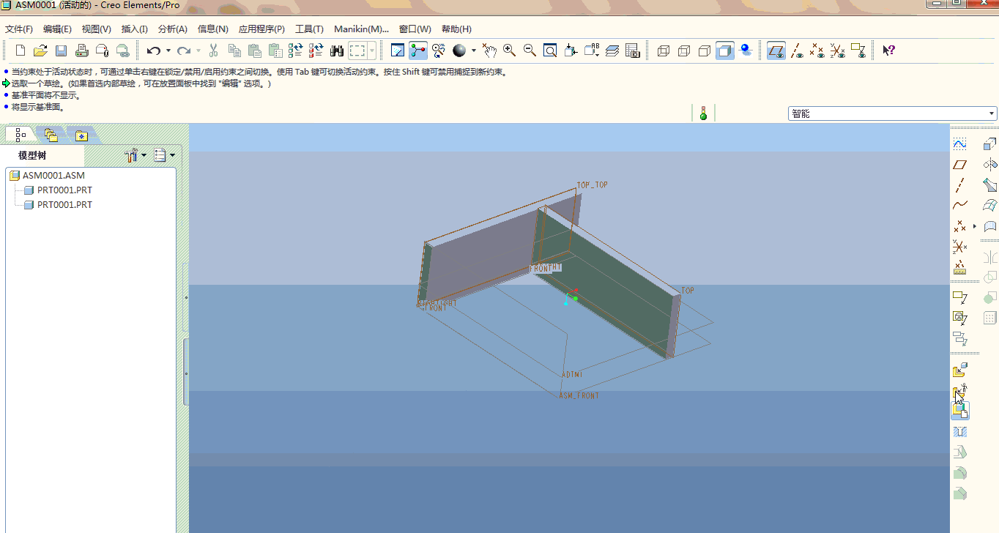Open the What's This help pointer
Image resolution: width=999 pixels, height=533 pixels.
(888, 51)
